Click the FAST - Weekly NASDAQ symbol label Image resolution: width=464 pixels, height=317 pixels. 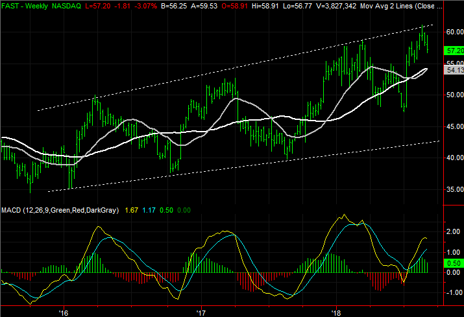(41, 6)
